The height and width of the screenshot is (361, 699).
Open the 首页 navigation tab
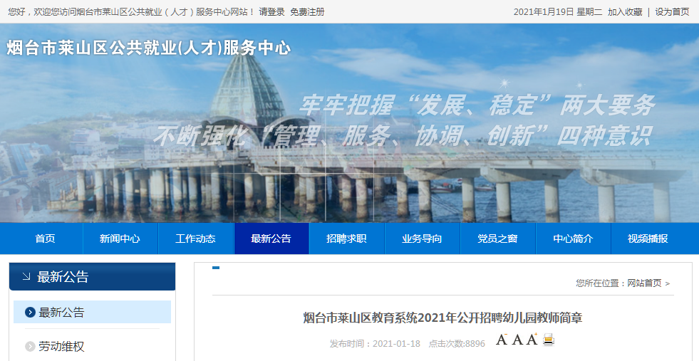tap(46, 239)
